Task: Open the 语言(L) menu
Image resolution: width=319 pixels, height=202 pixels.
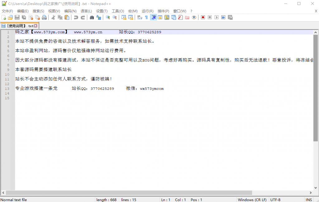Action: (86, 11)
